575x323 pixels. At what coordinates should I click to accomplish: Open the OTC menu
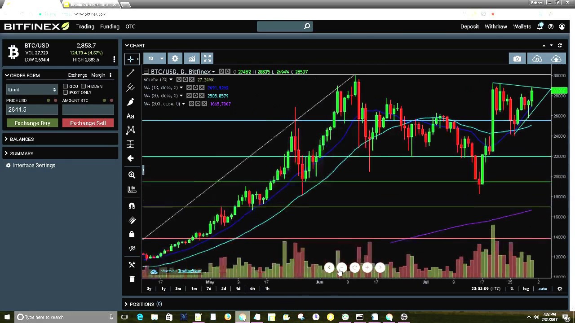coord(130,26)
